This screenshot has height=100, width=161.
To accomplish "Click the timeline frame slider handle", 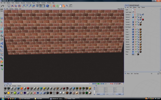I will pyautogui.click(x=8, y=84).
